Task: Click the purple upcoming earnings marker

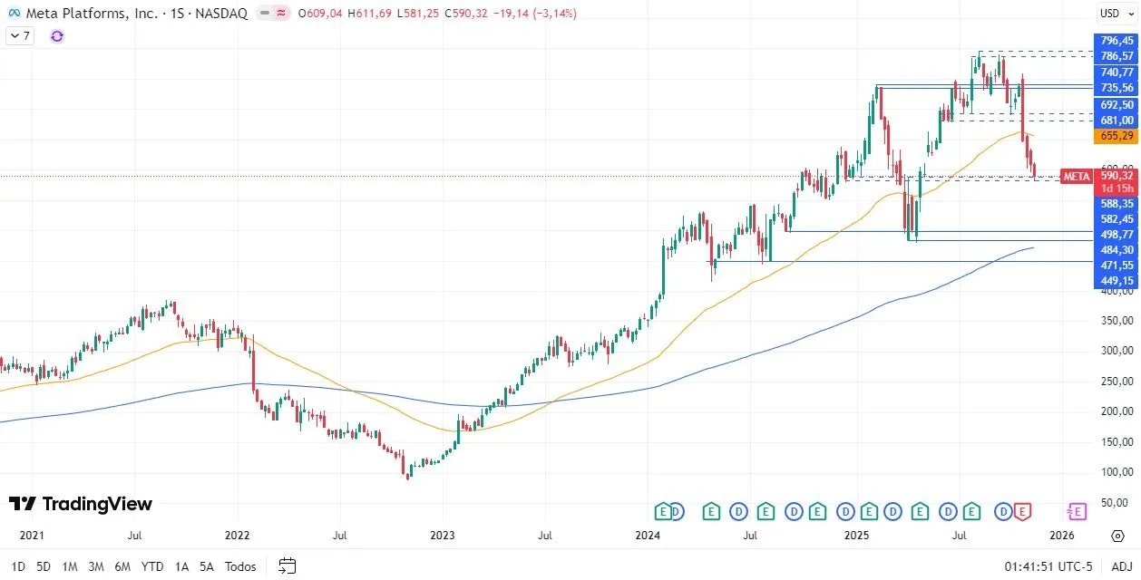Action: (x=1077, y=512)
